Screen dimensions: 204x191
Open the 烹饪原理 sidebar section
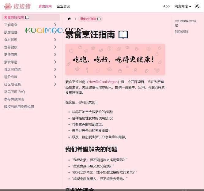click(11, 54)
